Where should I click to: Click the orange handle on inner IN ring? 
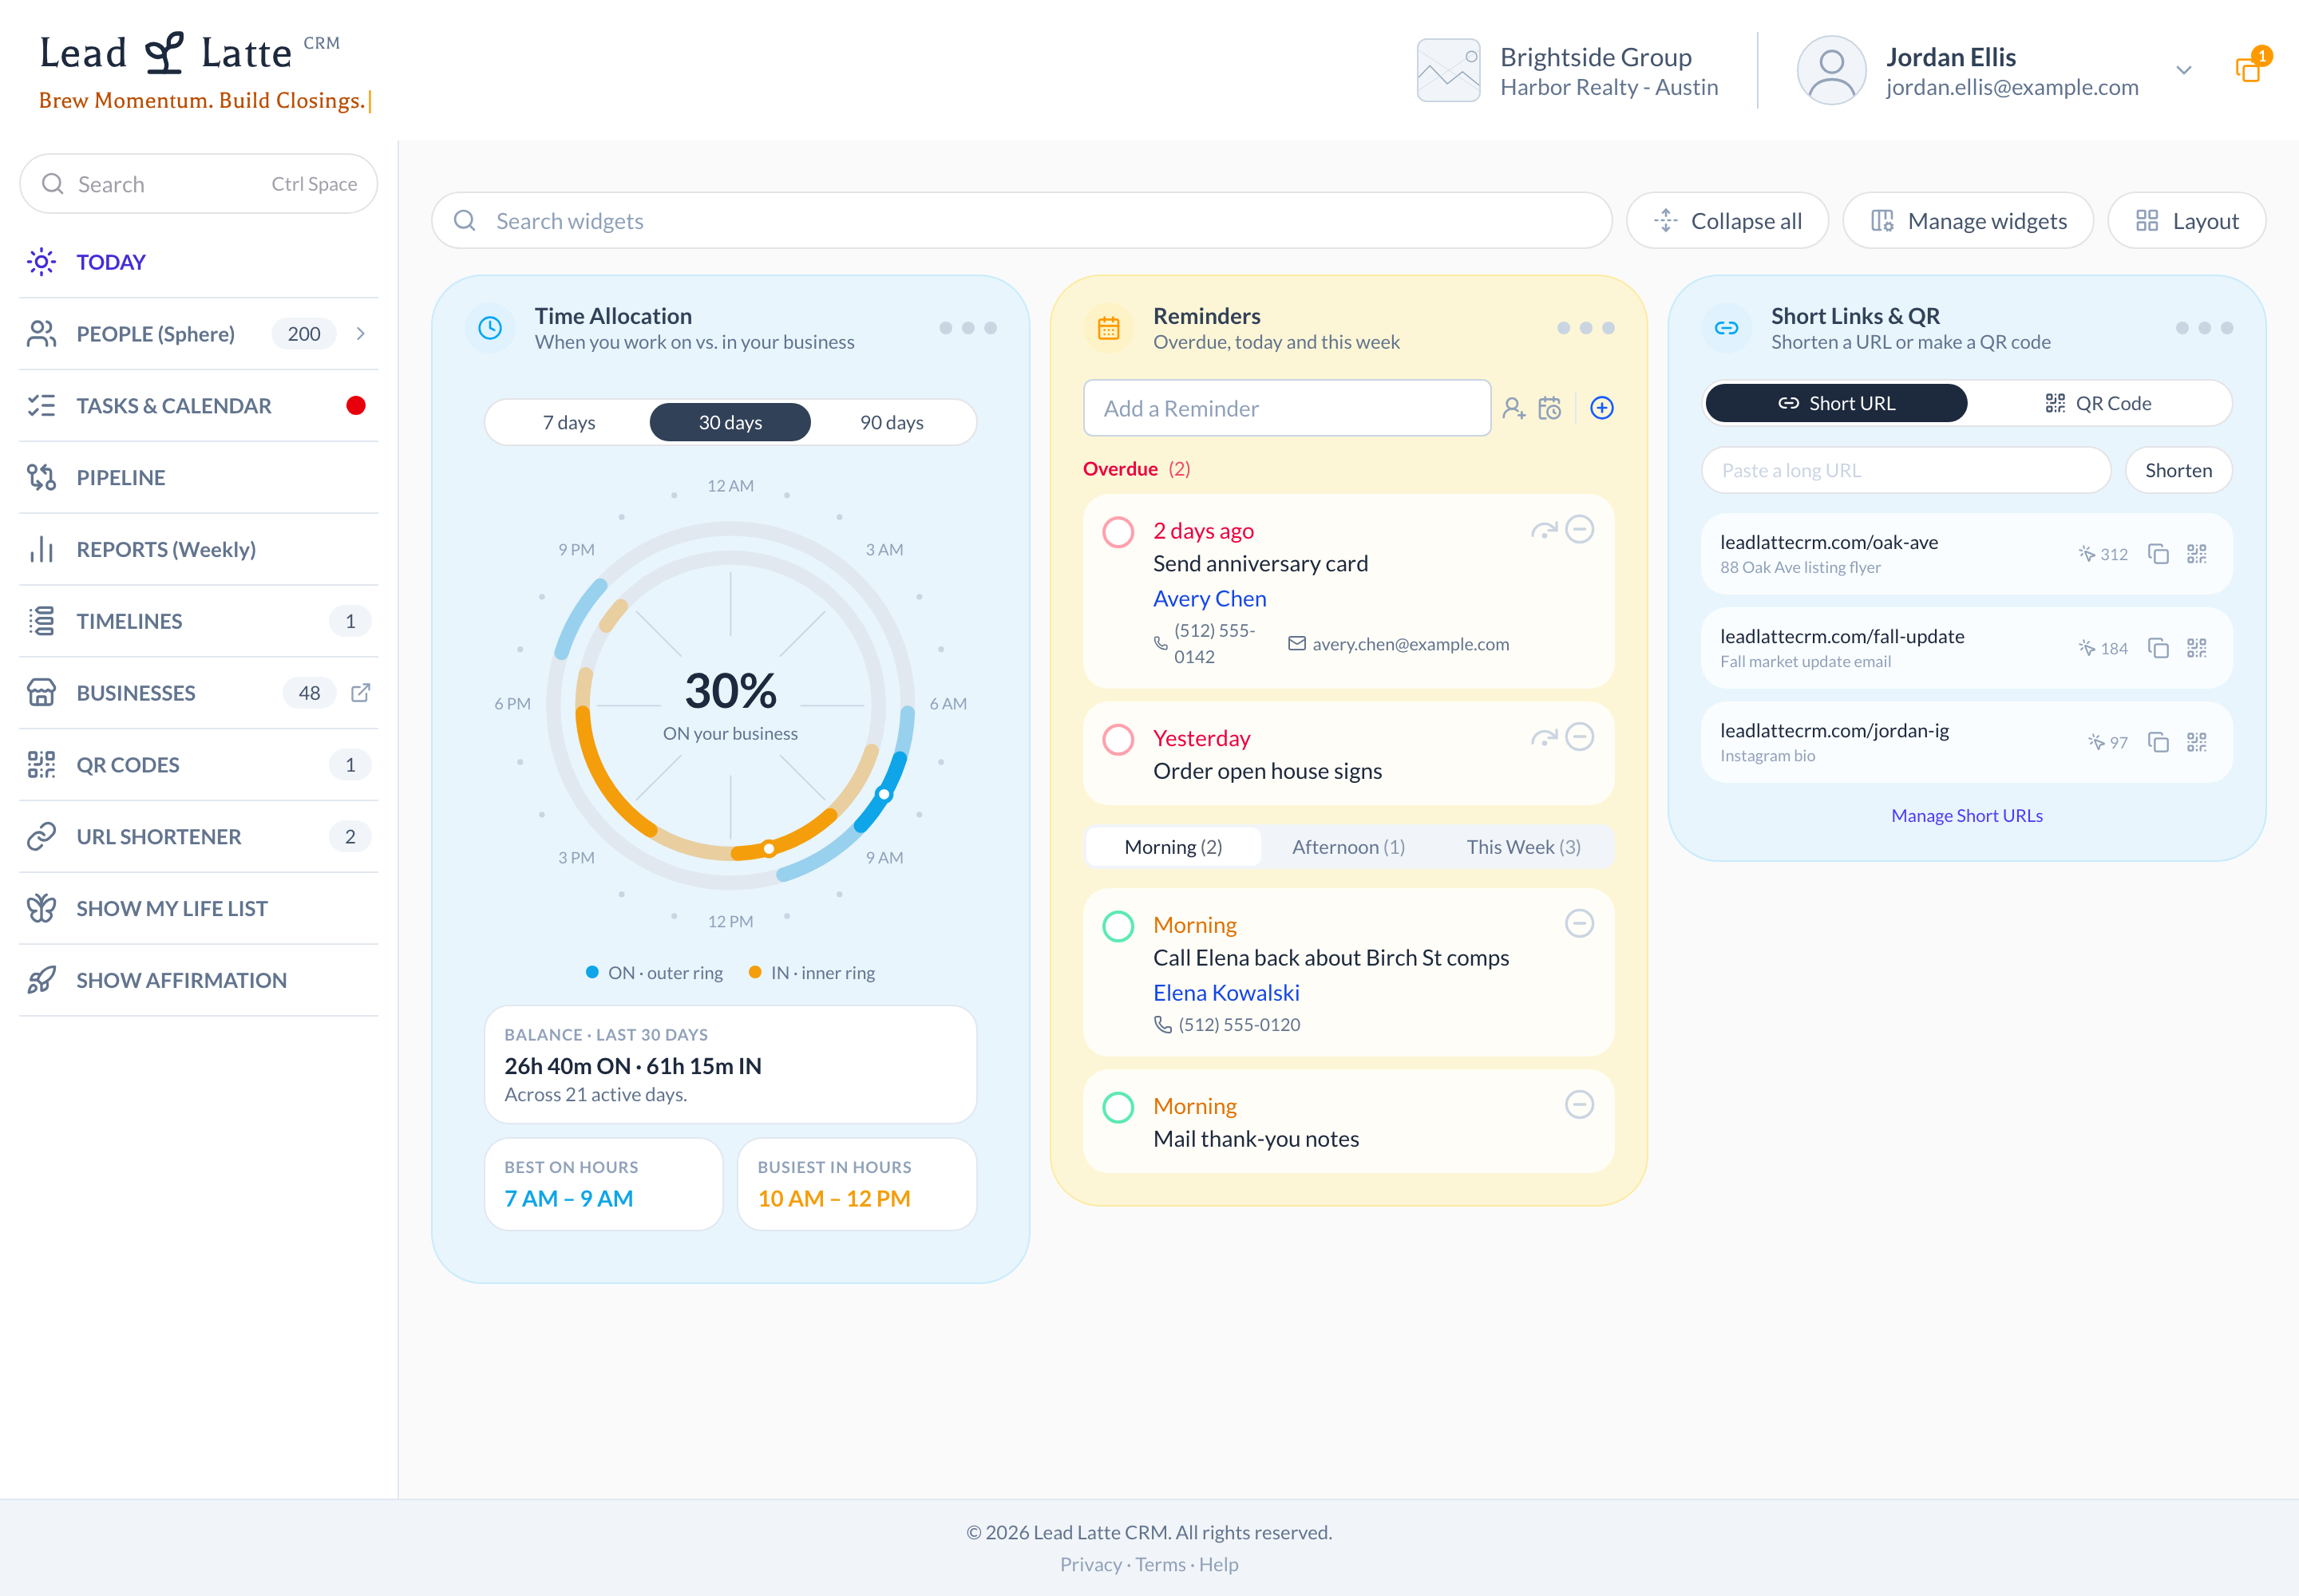point(769,849)
